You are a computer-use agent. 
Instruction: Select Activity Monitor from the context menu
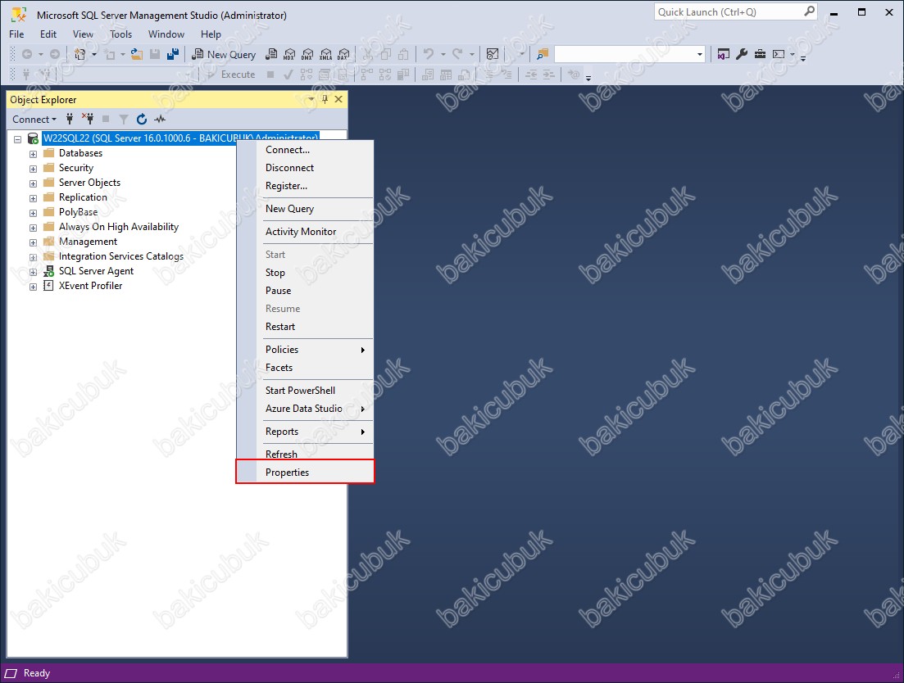pos(305,232)
